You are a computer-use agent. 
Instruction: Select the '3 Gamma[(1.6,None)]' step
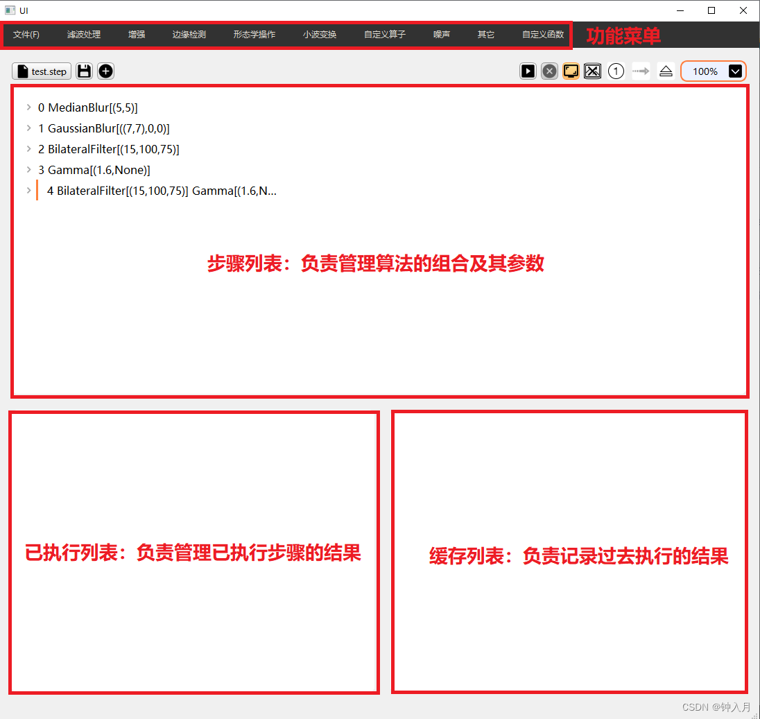click(94, 170)
